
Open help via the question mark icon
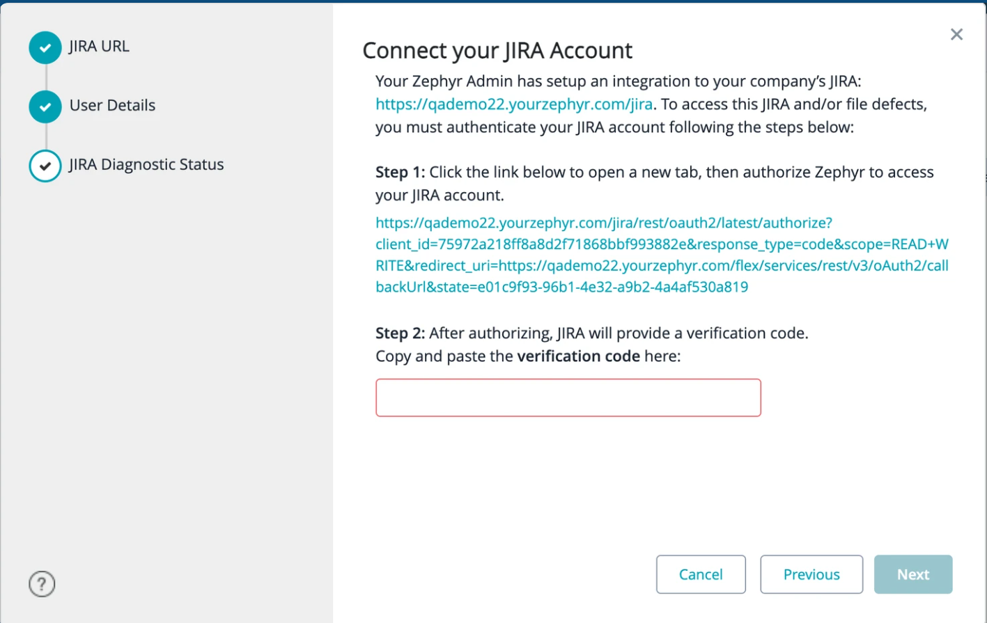click(x=42, y=584)
